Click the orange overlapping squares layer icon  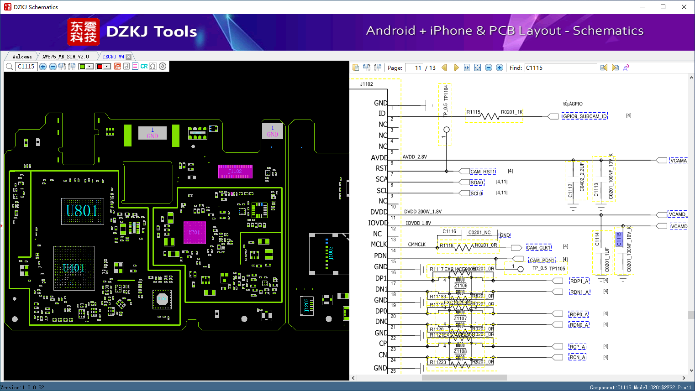click(117, 66)
